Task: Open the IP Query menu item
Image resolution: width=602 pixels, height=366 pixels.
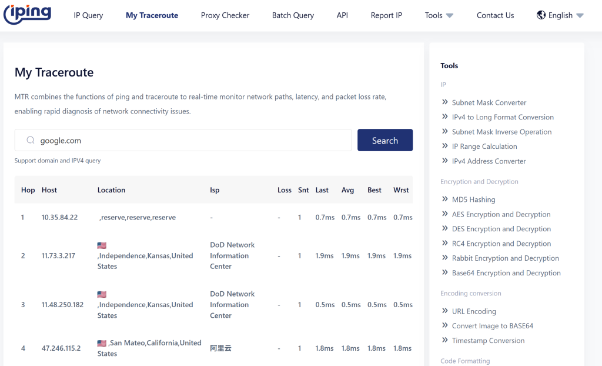Action: pyautogui.click(x=88, y=15)
